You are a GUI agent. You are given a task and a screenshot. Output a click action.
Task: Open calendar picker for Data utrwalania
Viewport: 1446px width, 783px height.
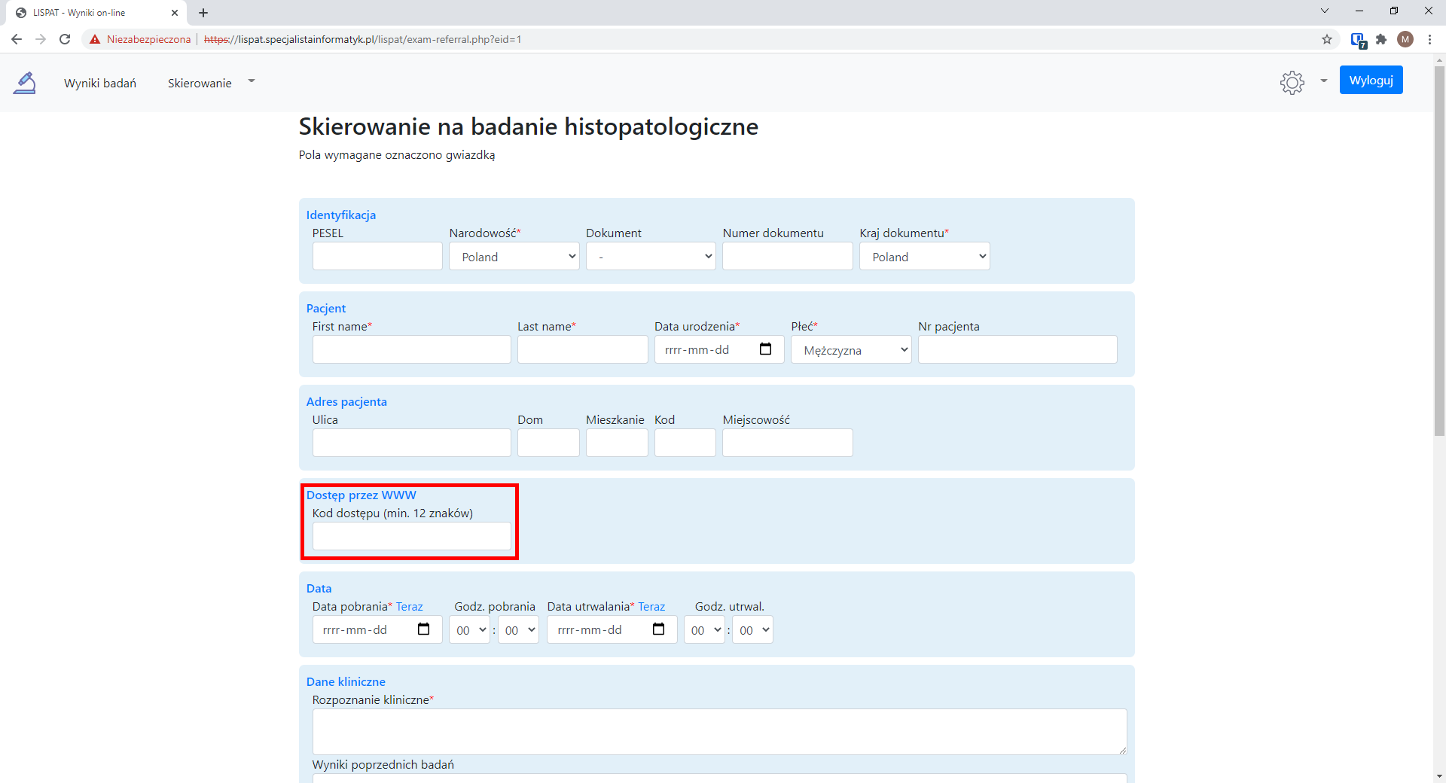[658, 629]
